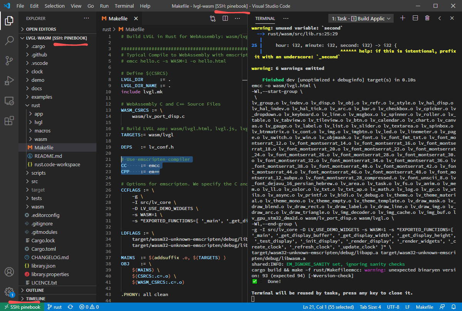Click the feedback smiley in status bar
The width and height of the screenshot is (462, 311).
pyautogui.click(x=442, y=307)
